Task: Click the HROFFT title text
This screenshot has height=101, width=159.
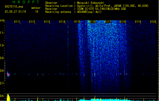Action: coord(26,2)
